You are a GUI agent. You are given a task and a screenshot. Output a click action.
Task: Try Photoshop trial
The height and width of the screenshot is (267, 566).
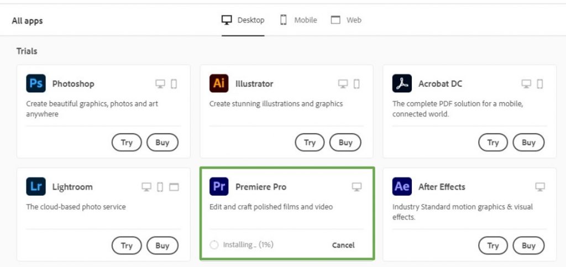pyautogui.click(x=127, y=142)
